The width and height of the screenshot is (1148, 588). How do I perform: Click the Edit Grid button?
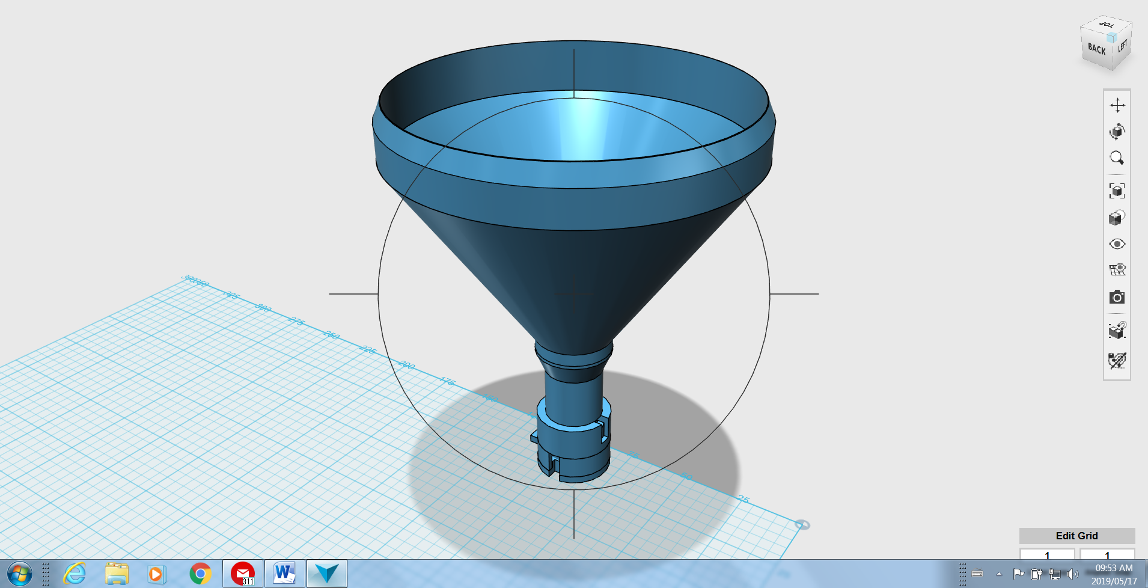point(1076,536)
